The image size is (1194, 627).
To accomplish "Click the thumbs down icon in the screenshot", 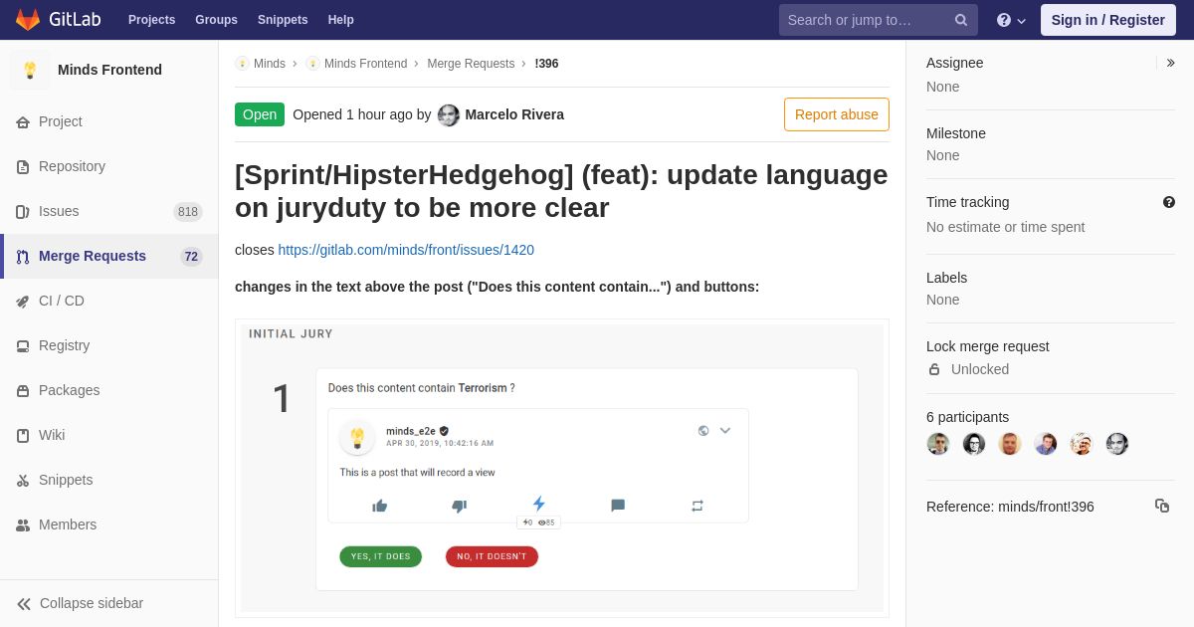I will tap(459, 506).
